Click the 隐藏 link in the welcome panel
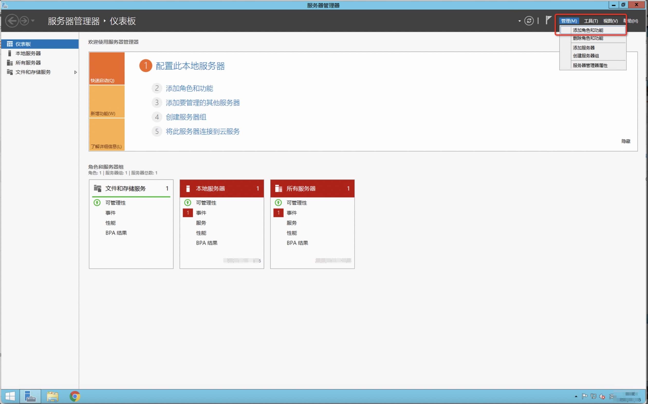 point(626,141)
